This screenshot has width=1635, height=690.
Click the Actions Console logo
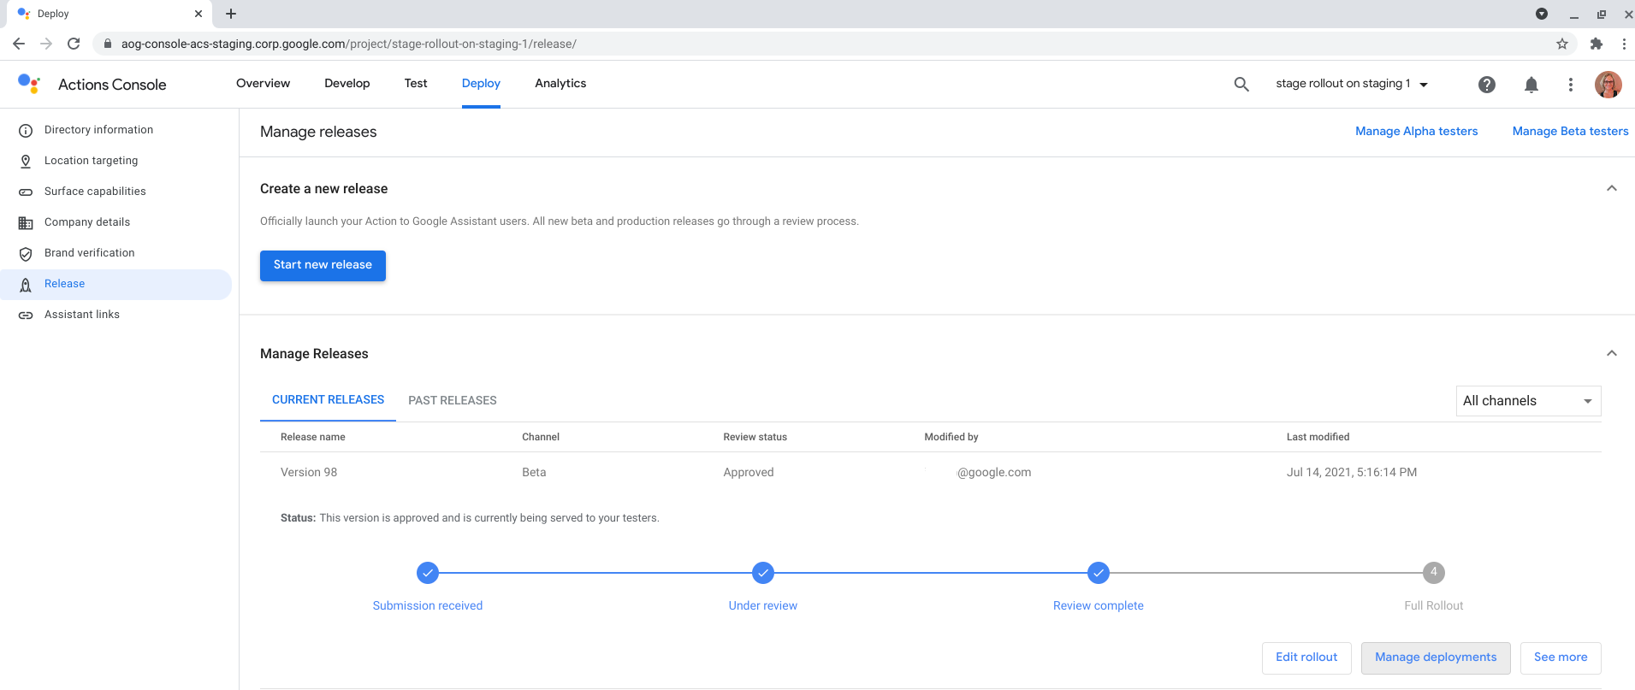point(29,84)
